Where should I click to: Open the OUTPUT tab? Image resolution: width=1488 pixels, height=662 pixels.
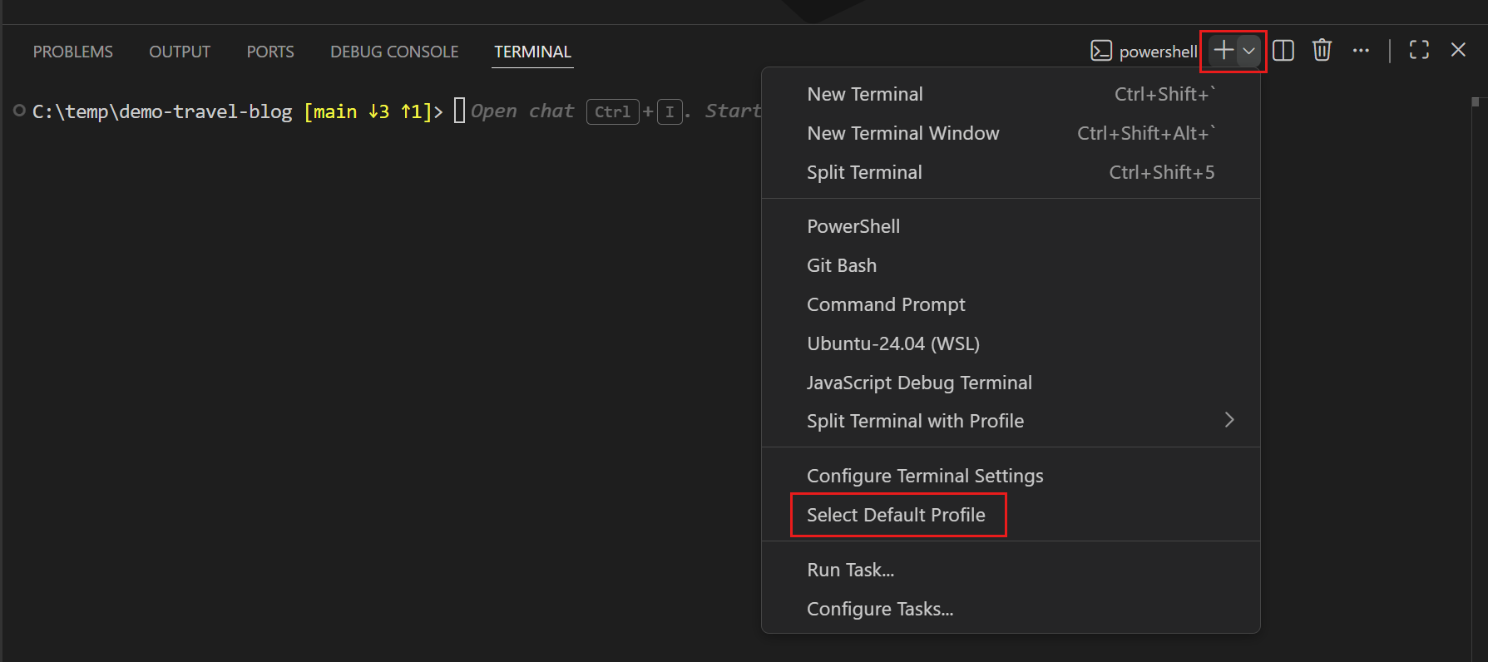click(180, 52)
